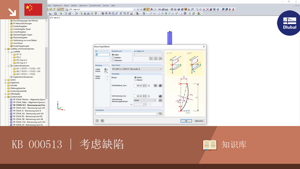Click the info icon beside Schiefstellung value

click(160, 86)
